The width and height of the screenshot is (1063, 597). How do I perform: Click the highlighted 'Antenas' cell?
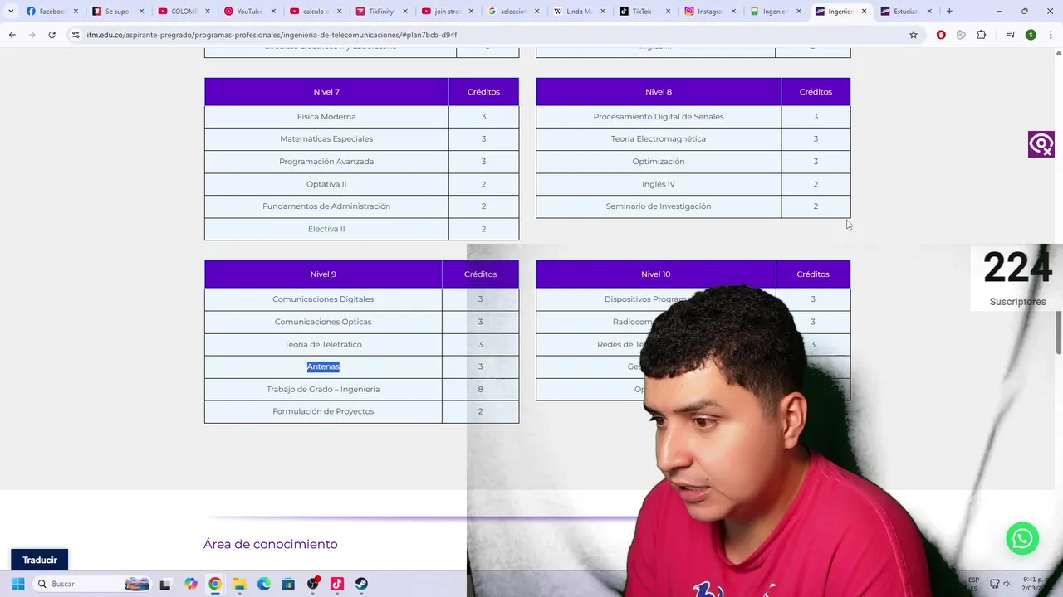pos(323,366)
